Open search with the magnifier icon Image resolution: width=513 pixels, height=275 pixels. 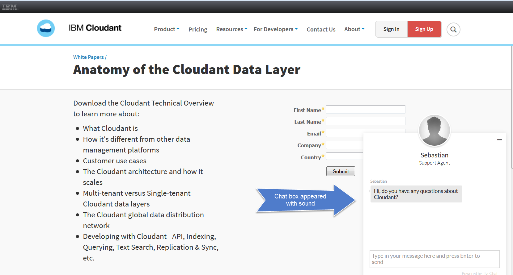(453, 30)
